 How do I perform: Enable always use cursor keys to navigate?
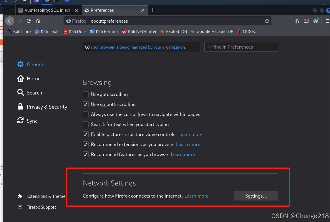click(86, 114)
